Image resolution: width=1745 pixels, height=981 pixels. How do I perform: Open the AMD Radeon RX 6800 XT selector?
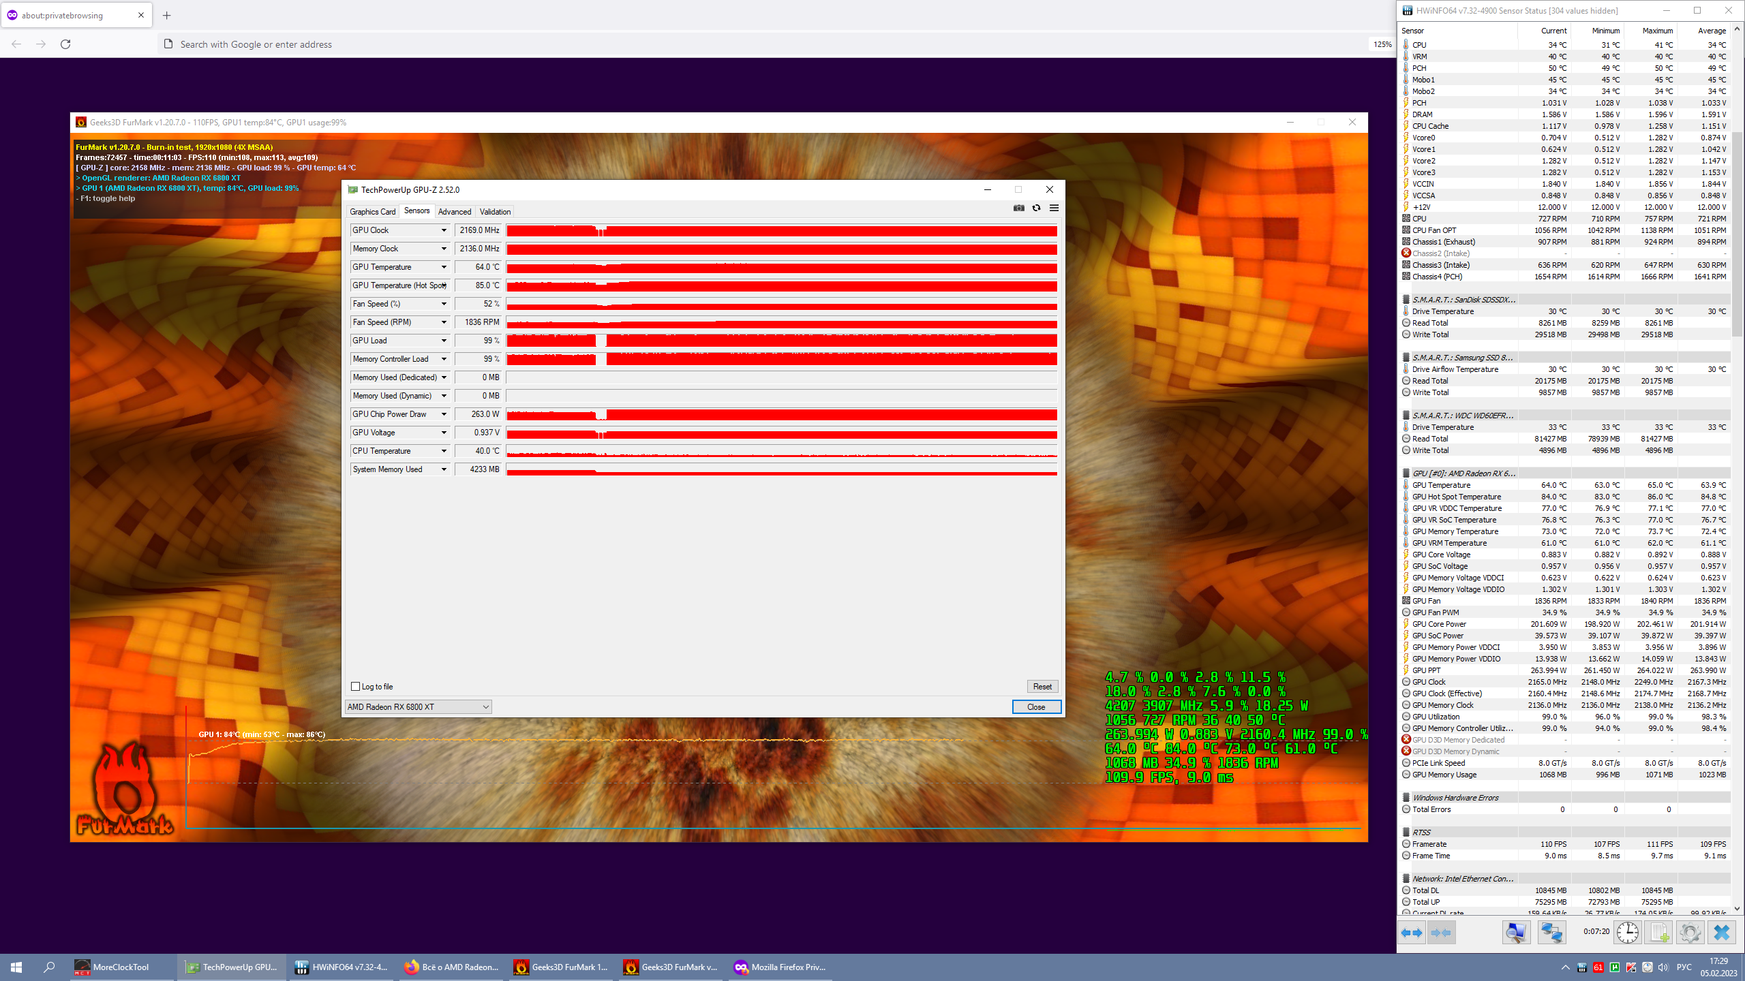pyautogui.click(x=418, y=706)
